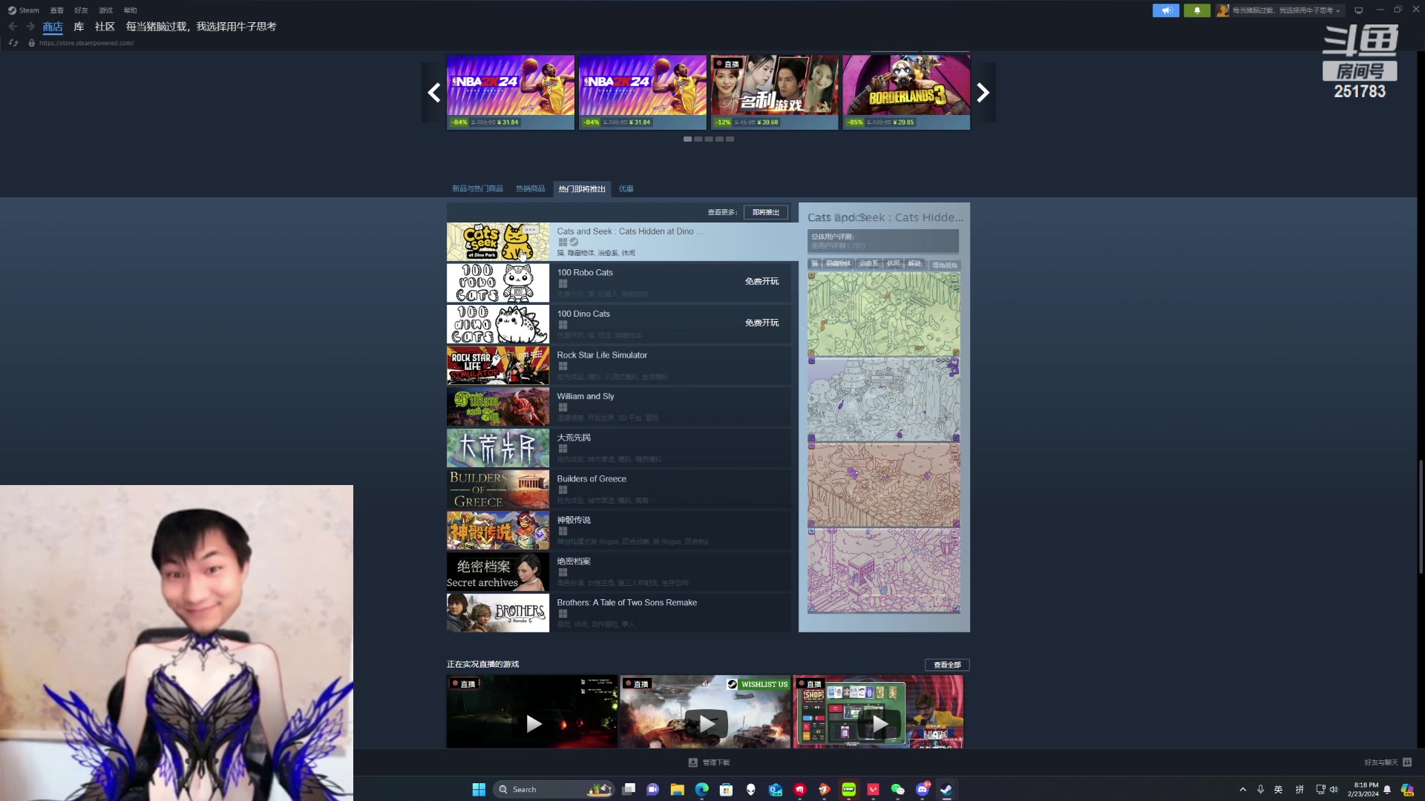Switch to the 热销商品 tab

(x=530, y=189)
